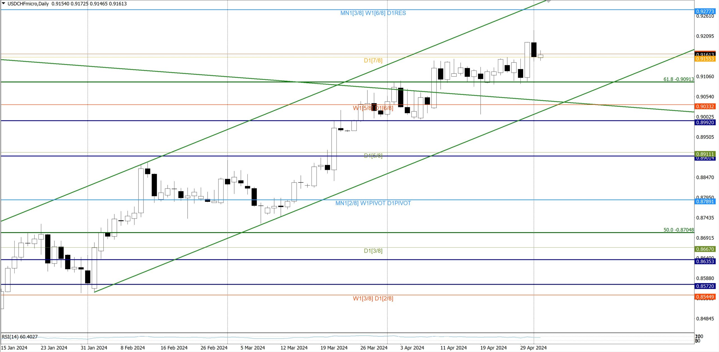Open the dropdown arrow beside USDCHFmicro,Daily
Image resolution: width=719 pixels, height=352 pixels.
click(3, 3)
